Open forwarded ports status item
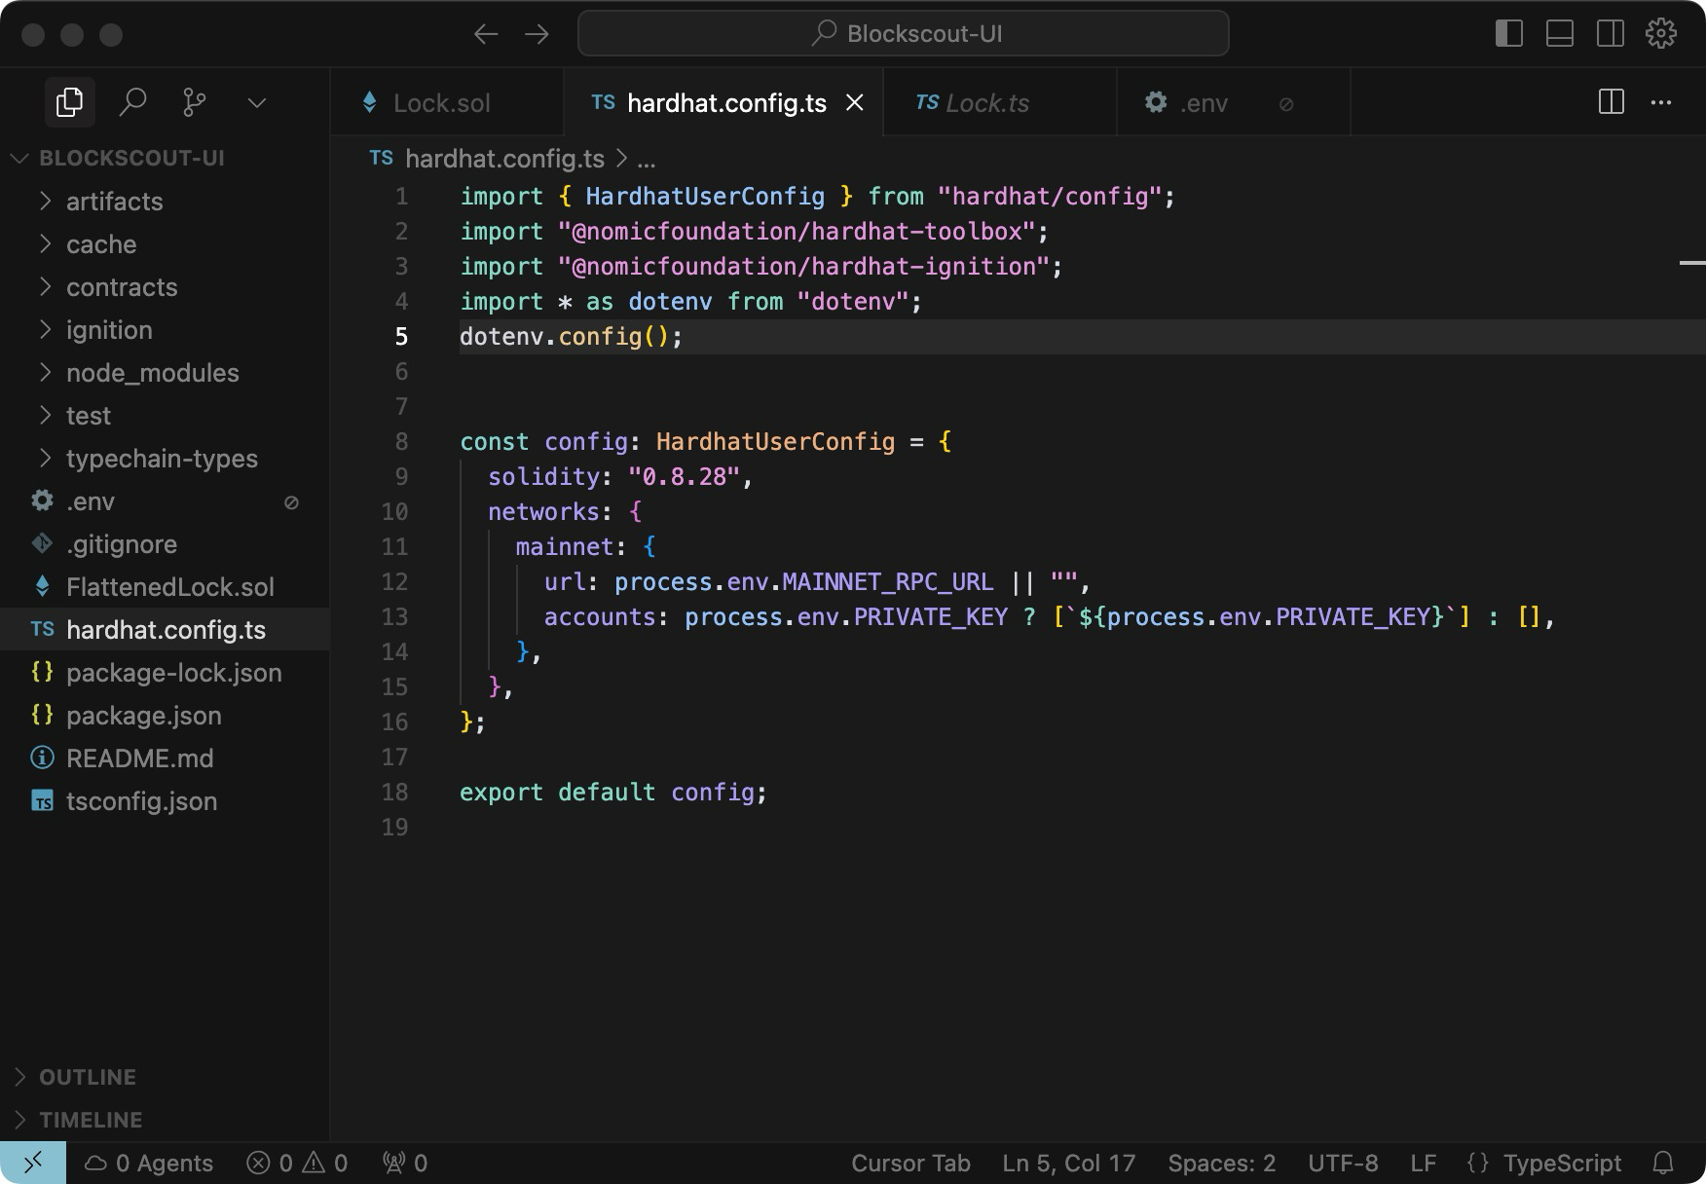Image resolution: width=1706 pixels, height=1184 pixels. [x=405, y=1163]
